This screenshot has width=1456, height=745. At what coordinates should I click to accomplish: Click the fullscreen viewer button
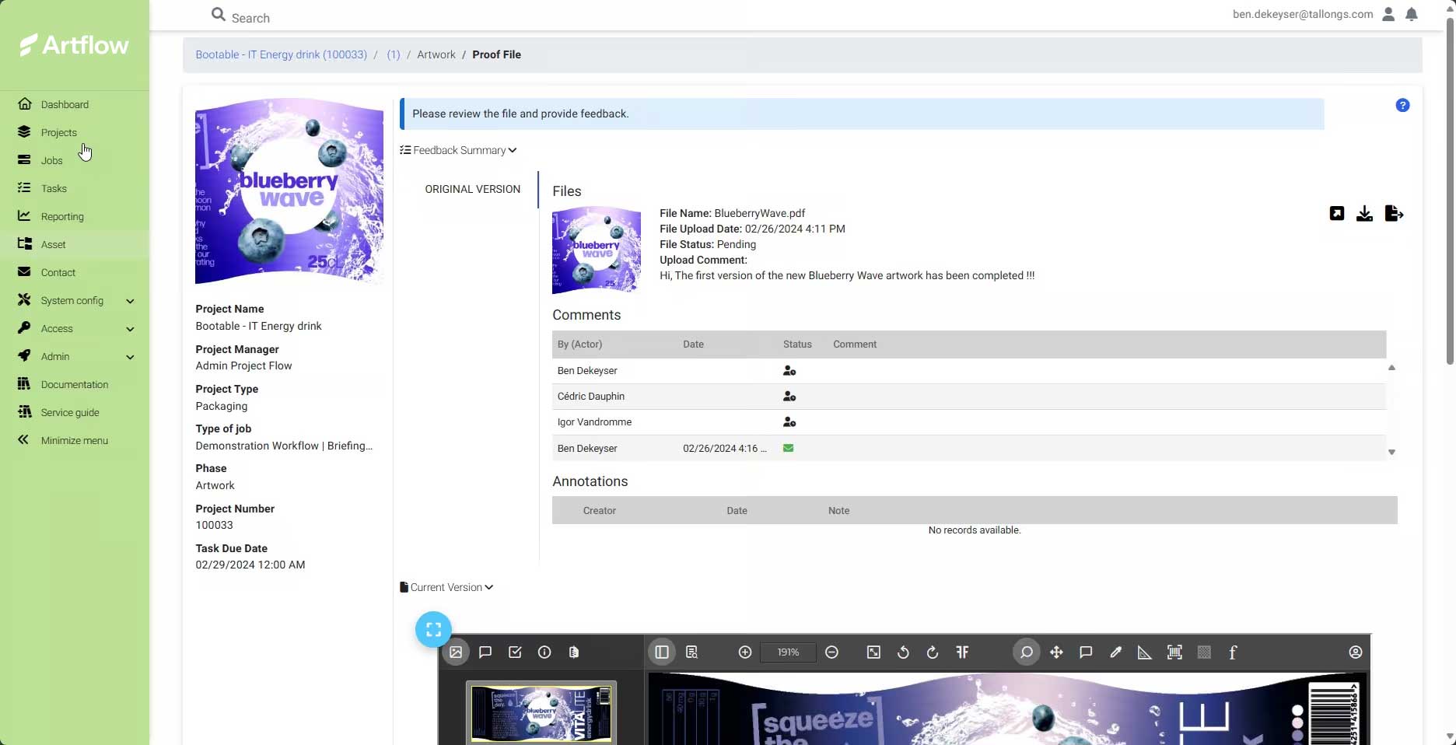click(x=433, y=629)
